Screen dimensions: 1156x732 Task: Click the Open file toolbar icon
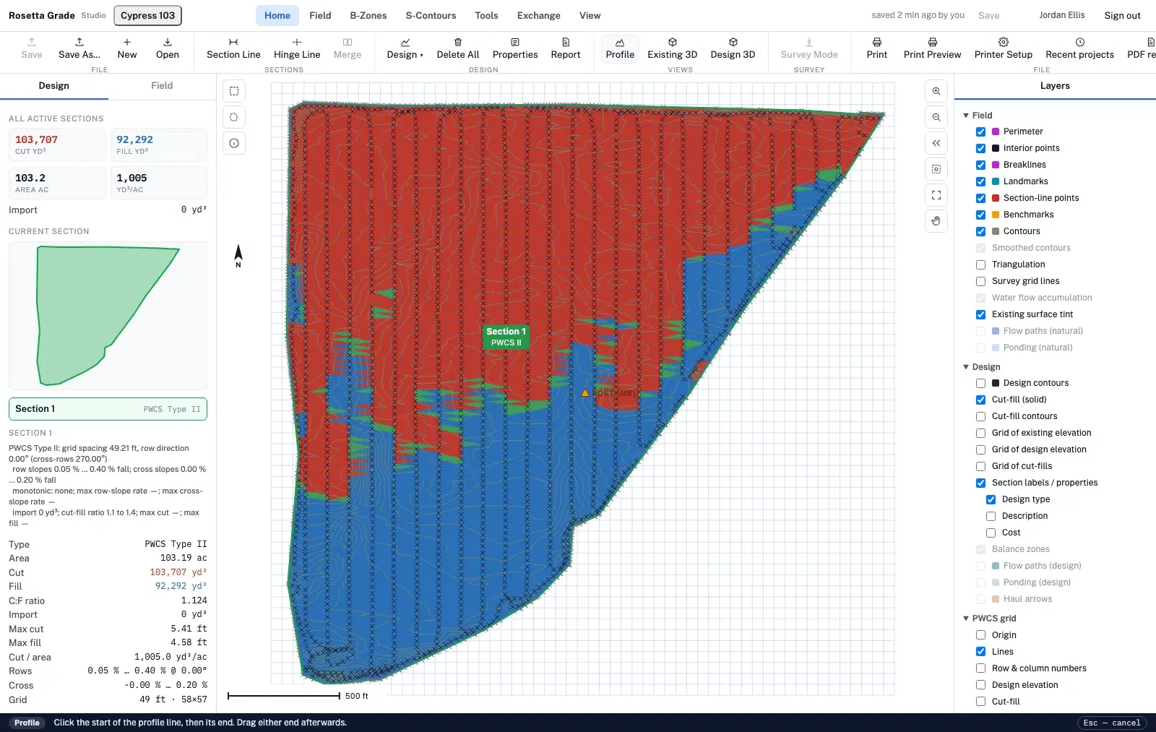168,48
